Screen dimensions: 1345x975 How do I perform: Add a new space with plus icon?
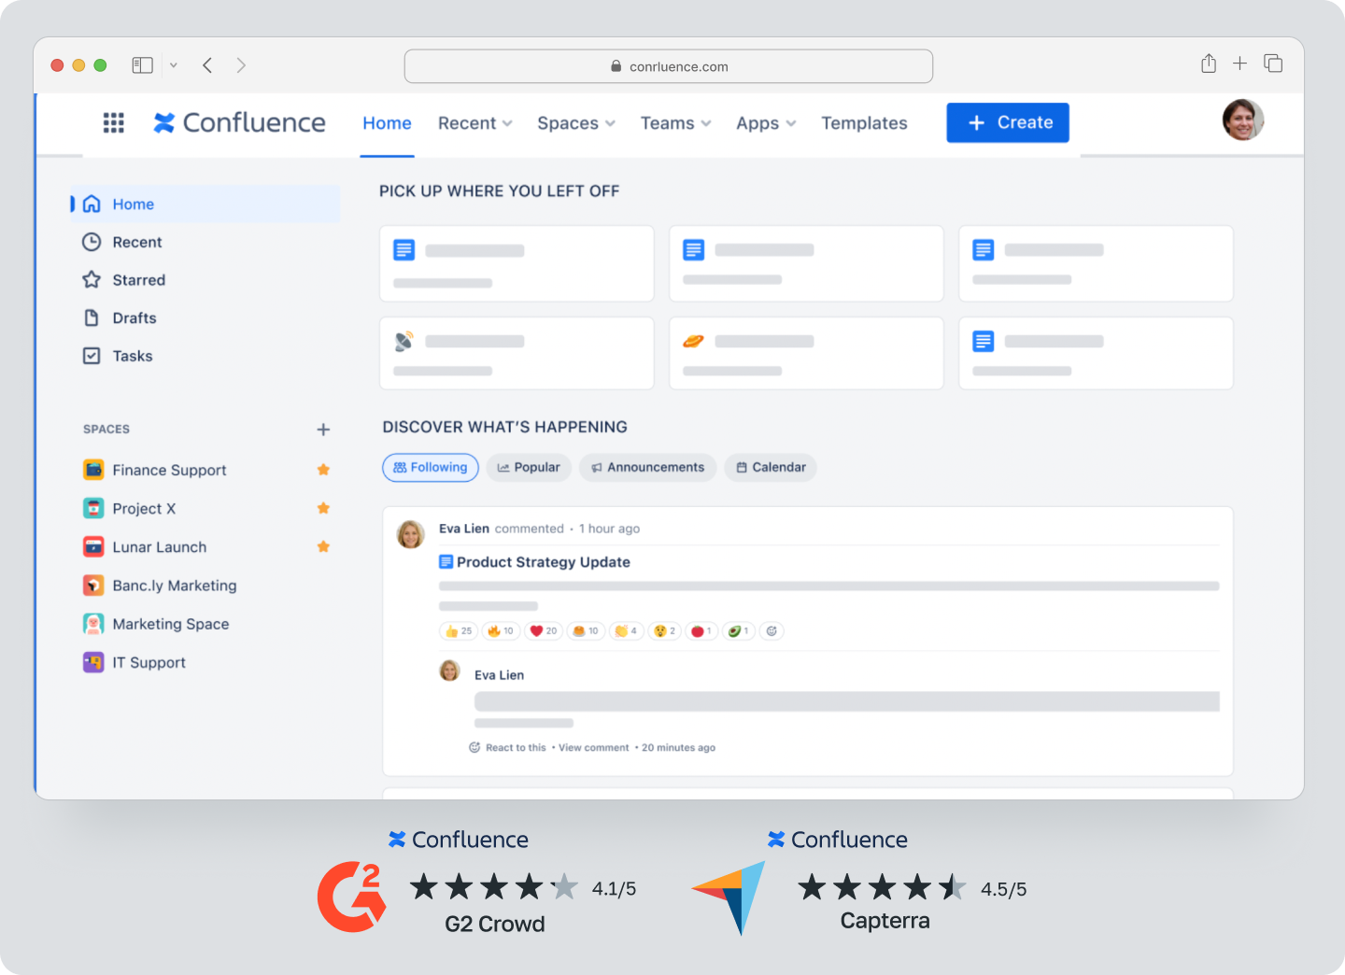(323, 430)
